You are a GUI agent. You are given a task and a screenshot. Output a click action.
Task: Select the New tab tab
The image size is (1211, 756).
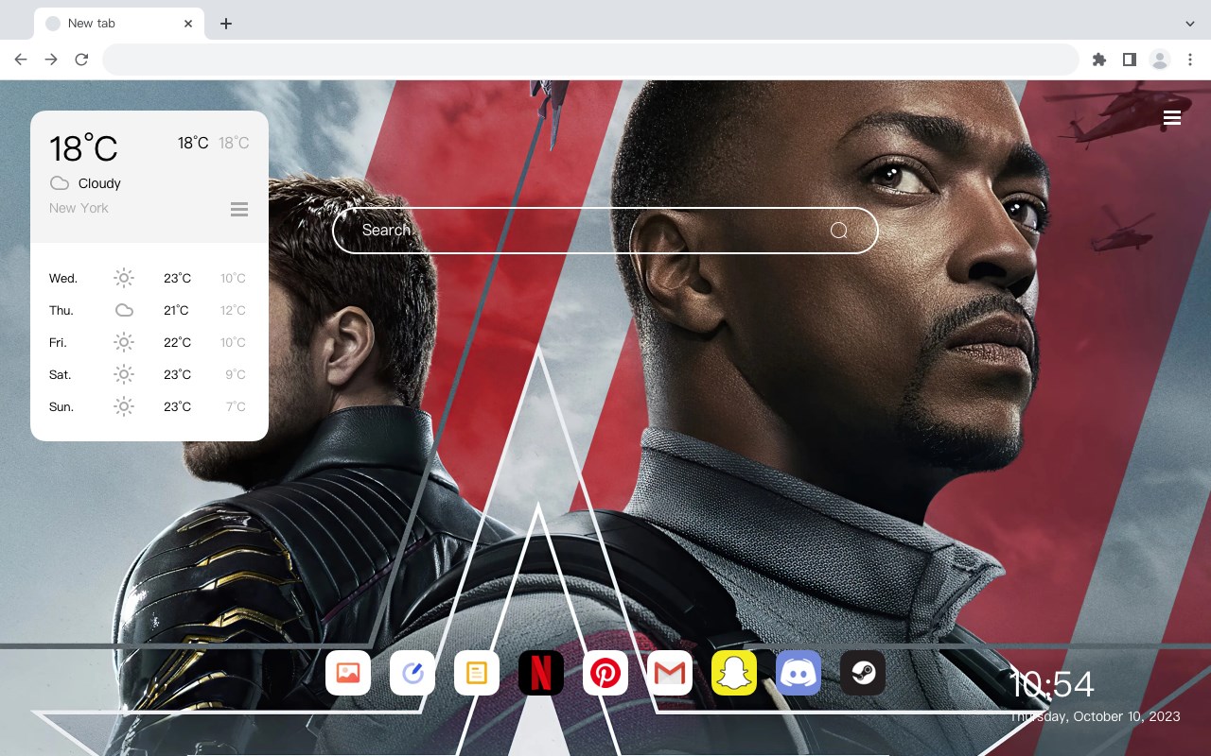point(119,24)
